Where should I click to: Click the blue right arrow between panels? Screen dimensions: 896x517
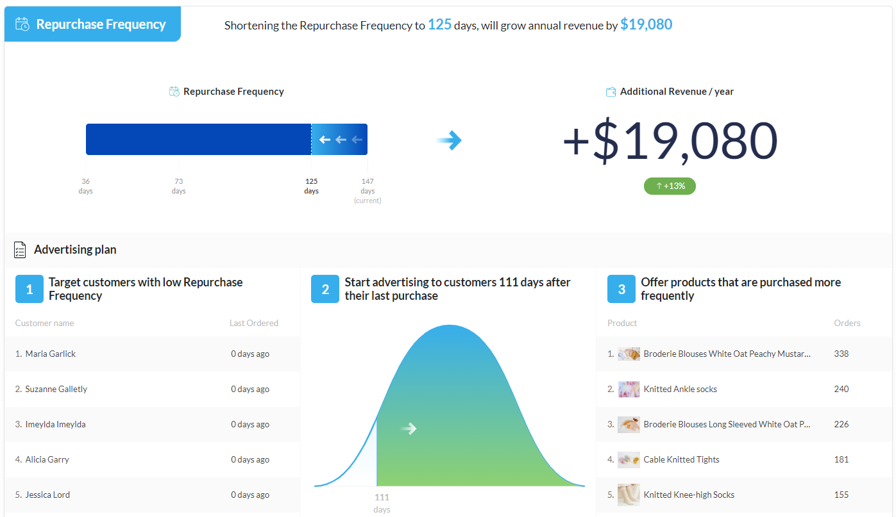[449, 140]
